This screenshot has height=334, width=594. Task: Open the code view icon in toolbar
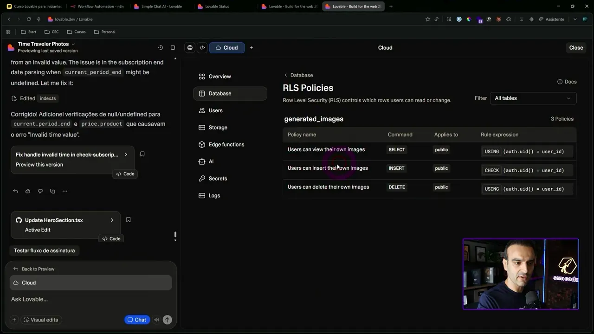point(202,48)
